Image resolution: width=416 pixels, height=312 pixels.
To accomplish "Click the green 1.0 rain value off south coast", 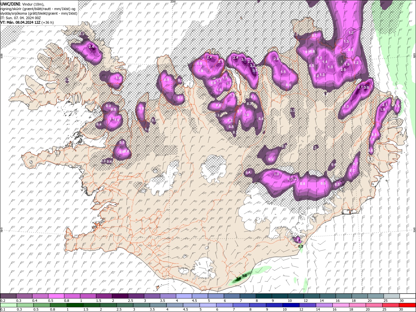I will click(x=245, y=276).
